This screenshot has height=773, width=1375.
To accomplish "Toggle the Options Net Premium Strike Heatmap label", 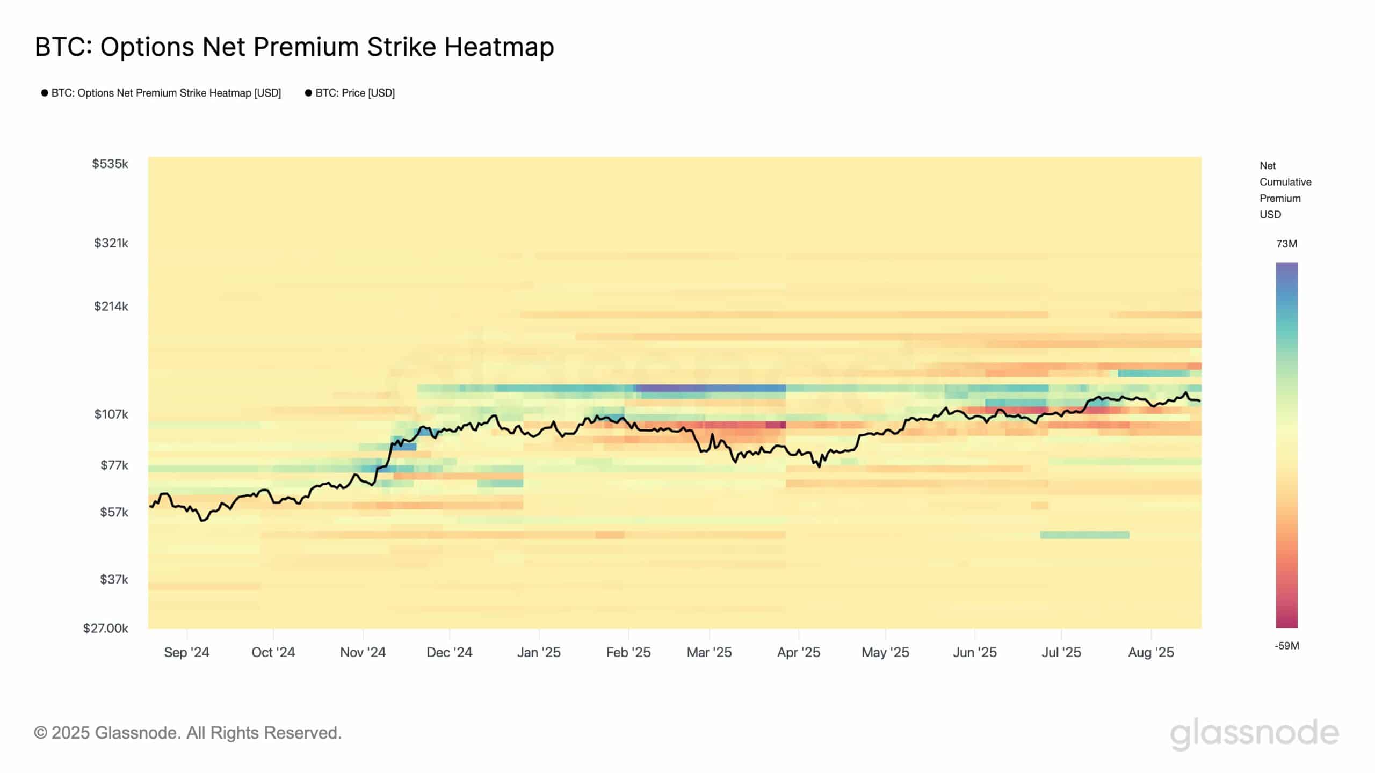I will point(166,93).
